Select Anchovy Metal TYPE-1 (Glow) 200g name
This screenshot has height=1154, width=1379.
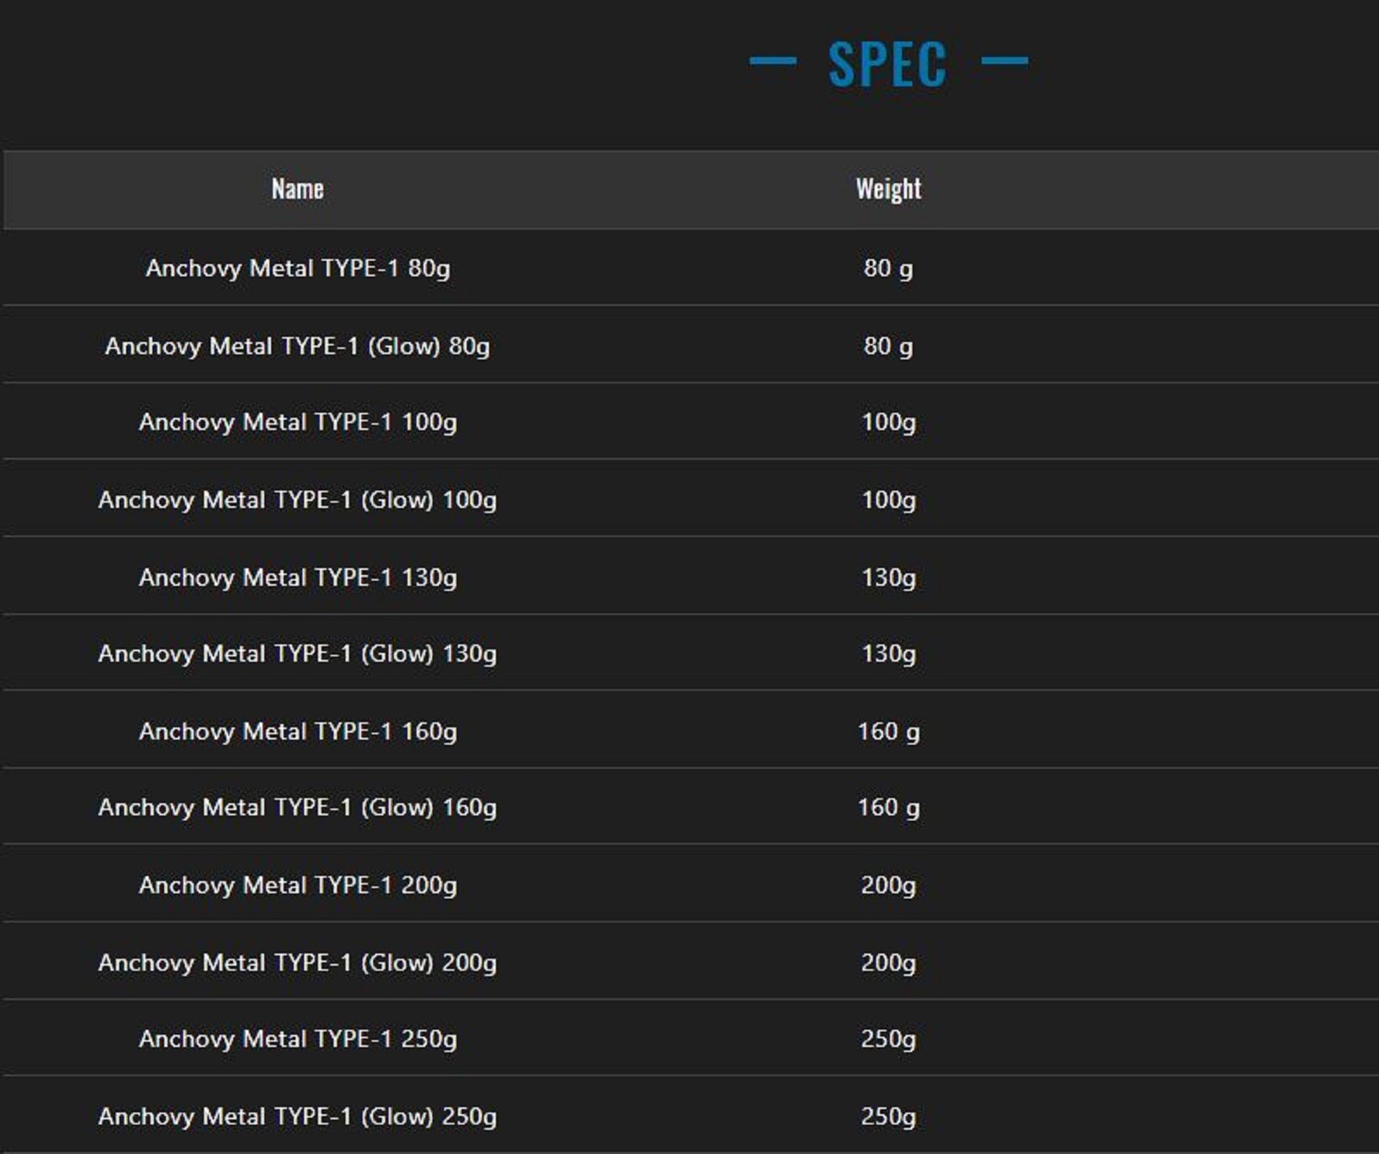pos(297,963)
